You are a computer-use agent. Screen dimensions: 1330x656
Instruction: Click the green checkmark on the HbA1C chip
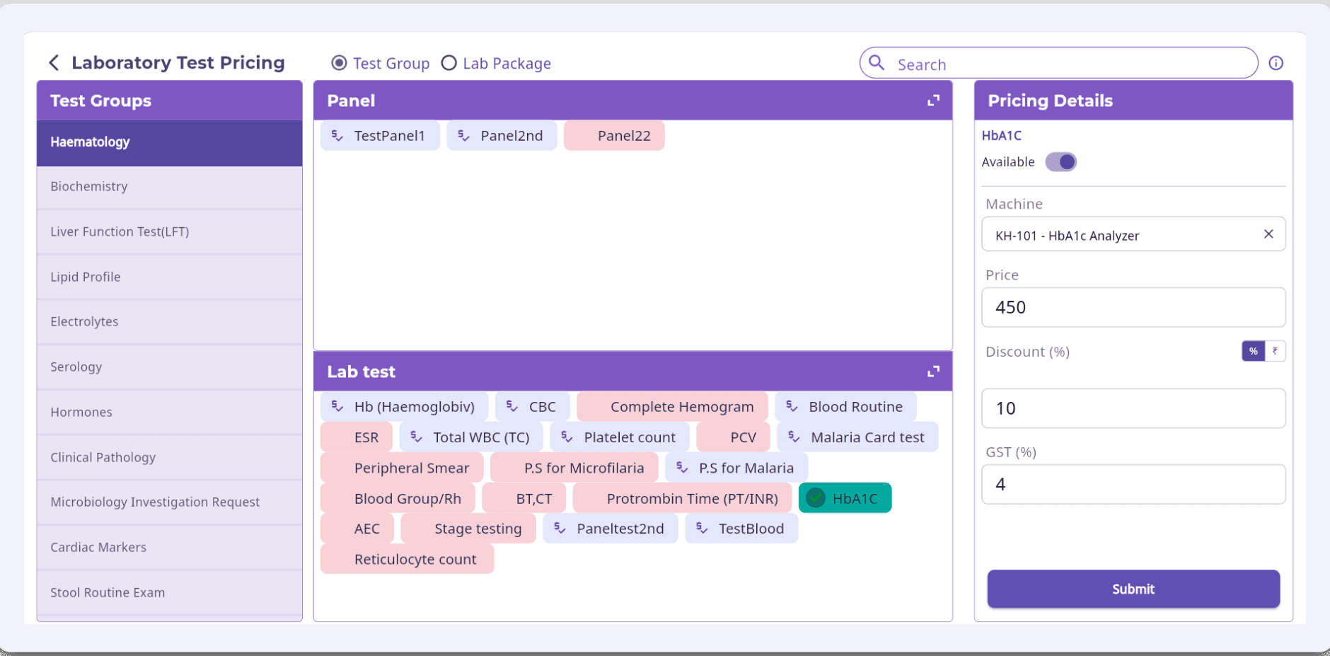click(816, 498)
